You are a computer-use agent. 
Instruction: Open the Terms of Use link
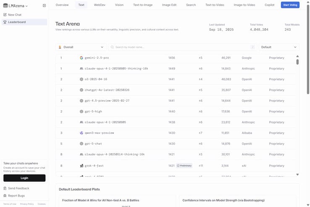tap(10, 204)
